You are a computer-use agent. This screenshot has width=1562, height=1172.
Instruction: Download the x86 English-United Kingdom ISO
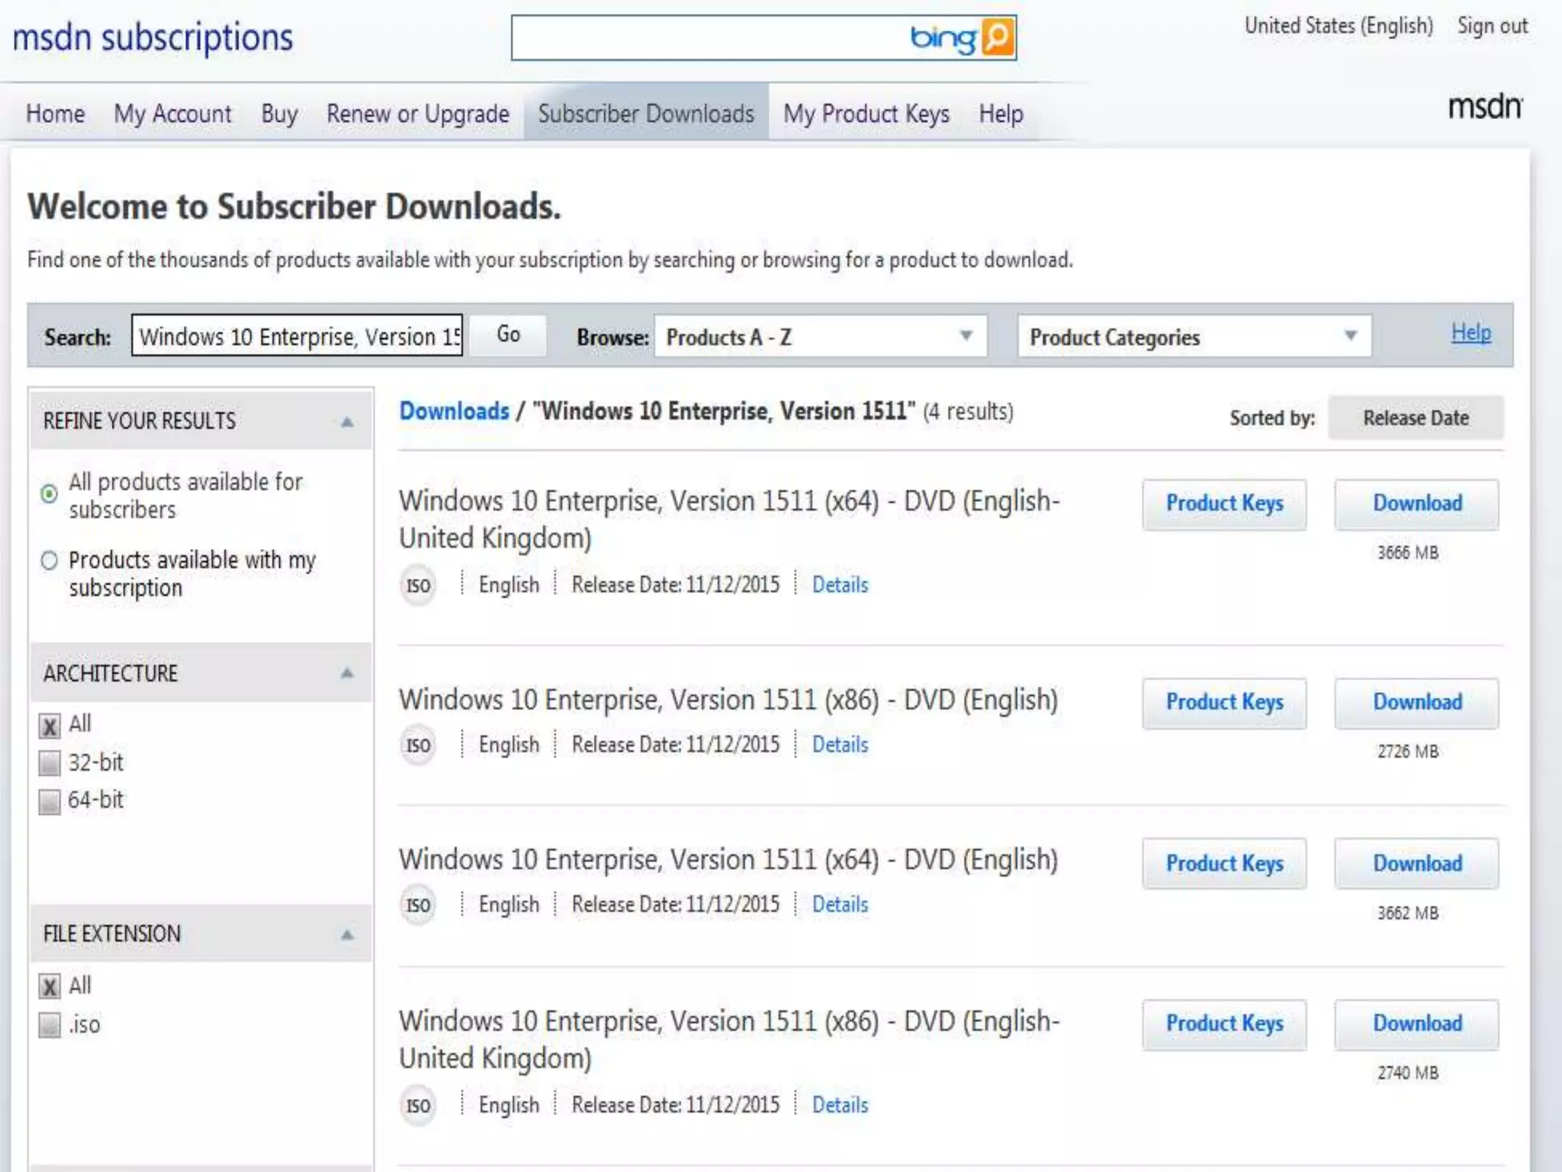click(x=1416, y=1024)
